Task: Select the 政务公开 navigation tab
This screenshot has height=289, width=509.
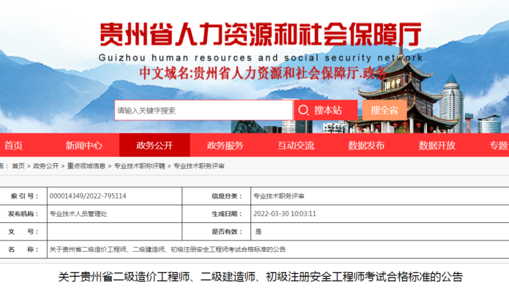Action: coord(155,145)
